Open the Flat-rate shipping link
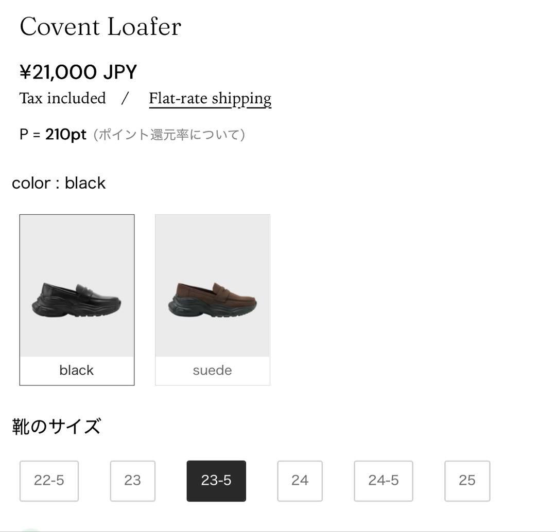Image resolution: width=556 pixels, height=532 pixels. 210,98
